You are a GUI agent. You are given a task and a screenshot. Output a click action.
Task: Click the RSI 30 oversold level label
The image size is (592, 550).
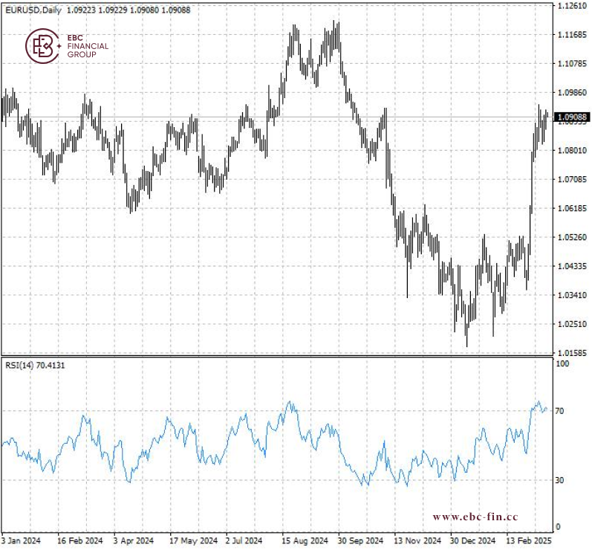pos(562,480)
